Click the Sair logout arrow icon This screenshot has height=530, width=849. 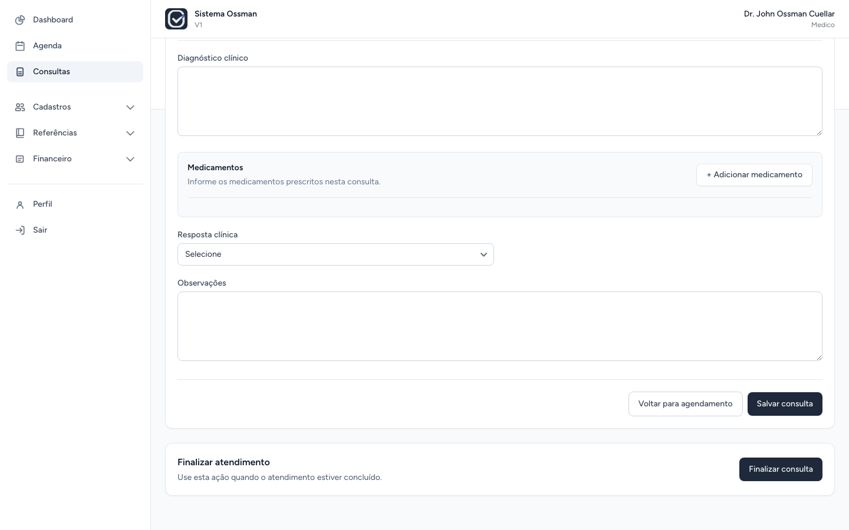click(20, 230)
